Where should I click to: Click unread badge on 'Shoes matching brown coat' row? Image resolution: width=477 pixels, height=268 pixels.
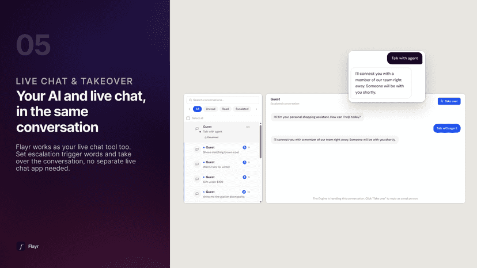[244, 147]
